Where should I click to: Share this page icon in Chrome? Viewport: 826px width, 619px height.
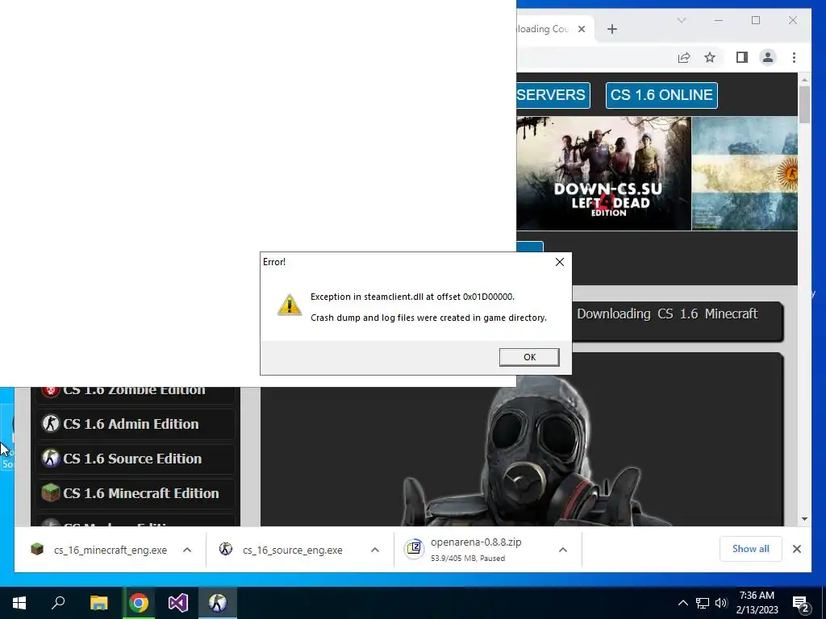tap(684, 57)
